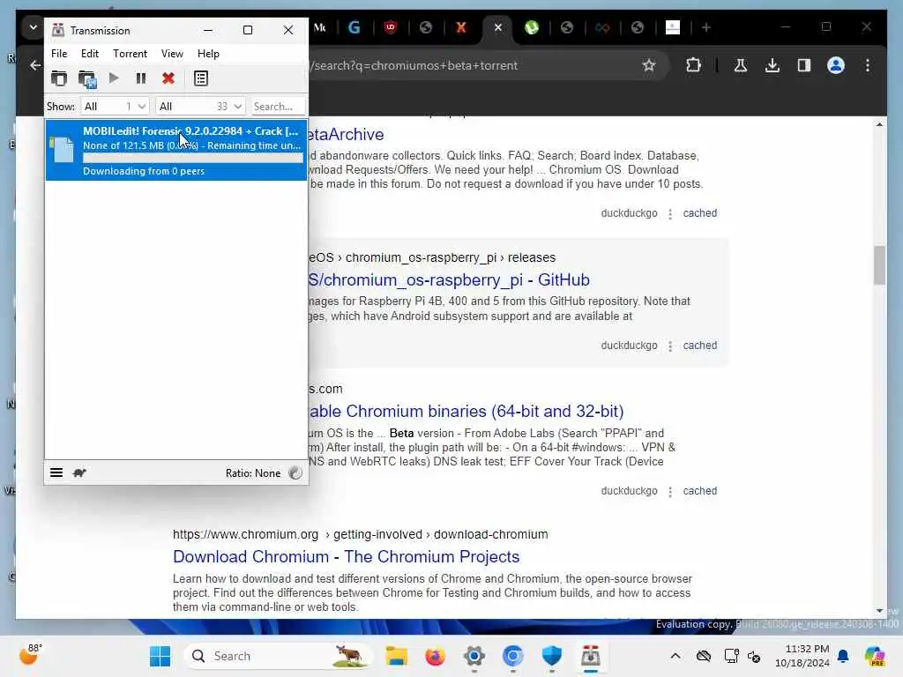Show hidden system tray icons

point(675,656)
